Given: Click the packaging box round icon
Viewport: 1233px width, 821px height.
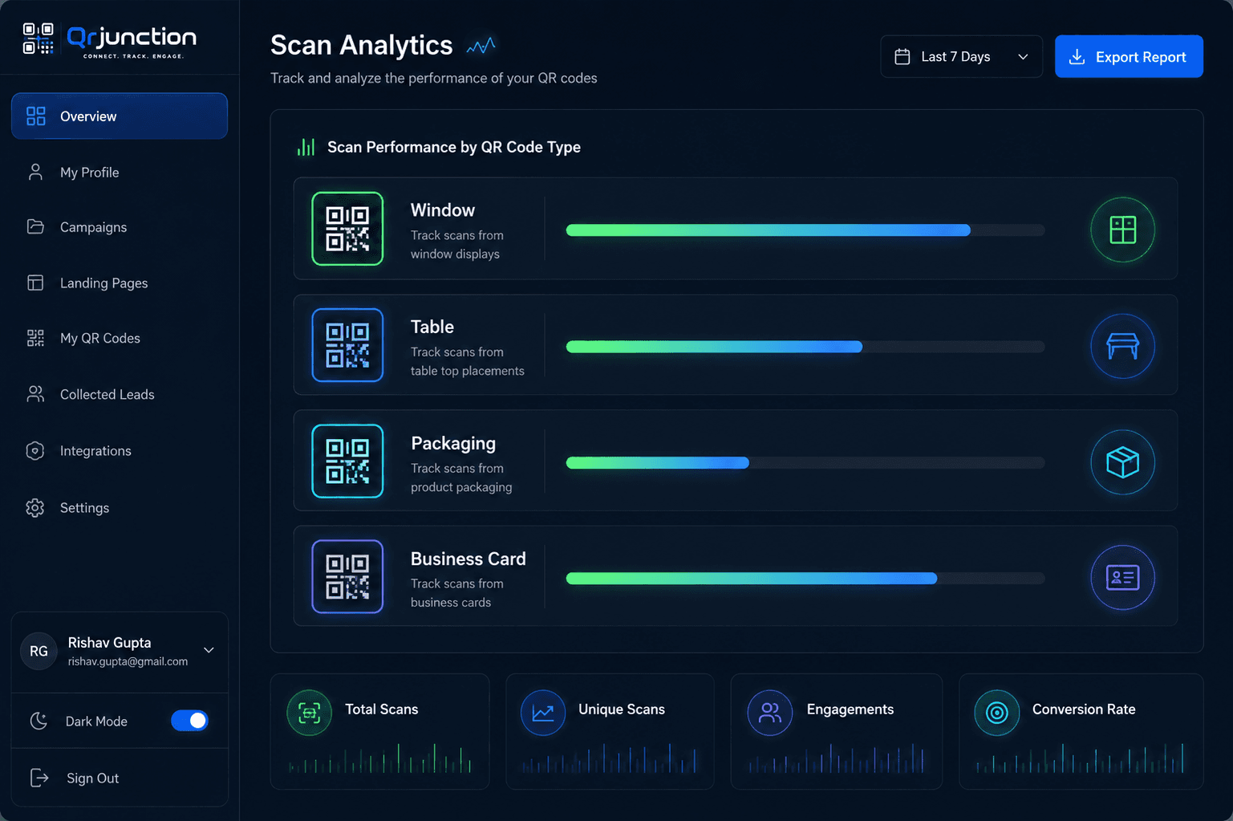Looking at the screenshot, I should click(x=1122, y=462).
